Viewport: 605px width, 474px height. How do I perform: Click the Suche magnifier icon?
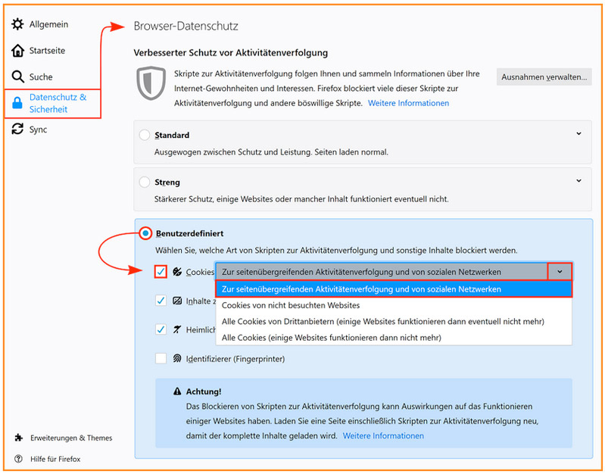pos(17,76)
